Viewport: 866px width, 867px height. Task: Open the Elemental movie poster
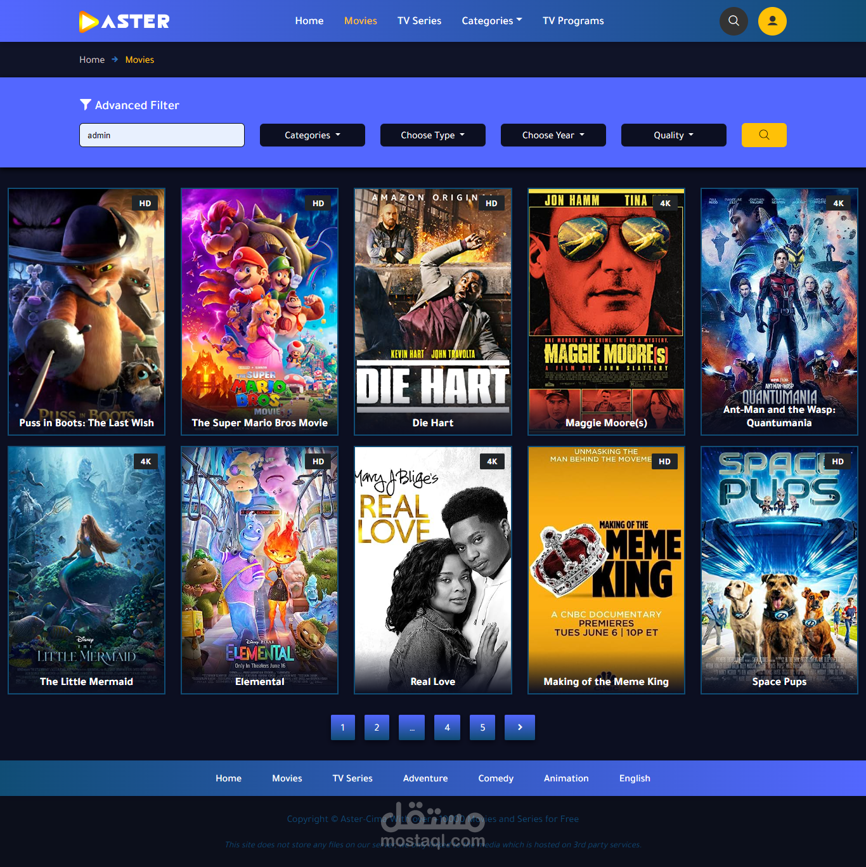pos(259,570)
